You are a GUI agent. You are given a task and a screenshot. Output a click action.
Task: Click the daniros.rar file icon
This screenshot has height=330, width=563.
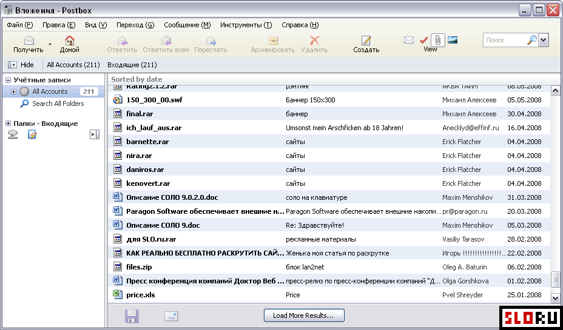tap(118, 170)
